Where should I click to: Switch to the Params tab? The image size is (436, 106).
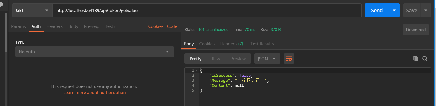pos(18,26)
